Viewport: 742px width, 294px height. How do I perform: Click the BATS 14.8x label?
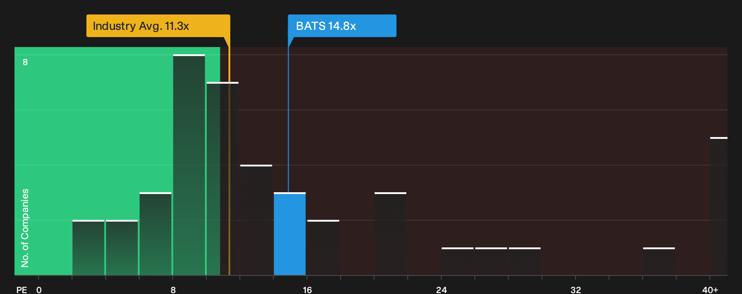(342, 26)
